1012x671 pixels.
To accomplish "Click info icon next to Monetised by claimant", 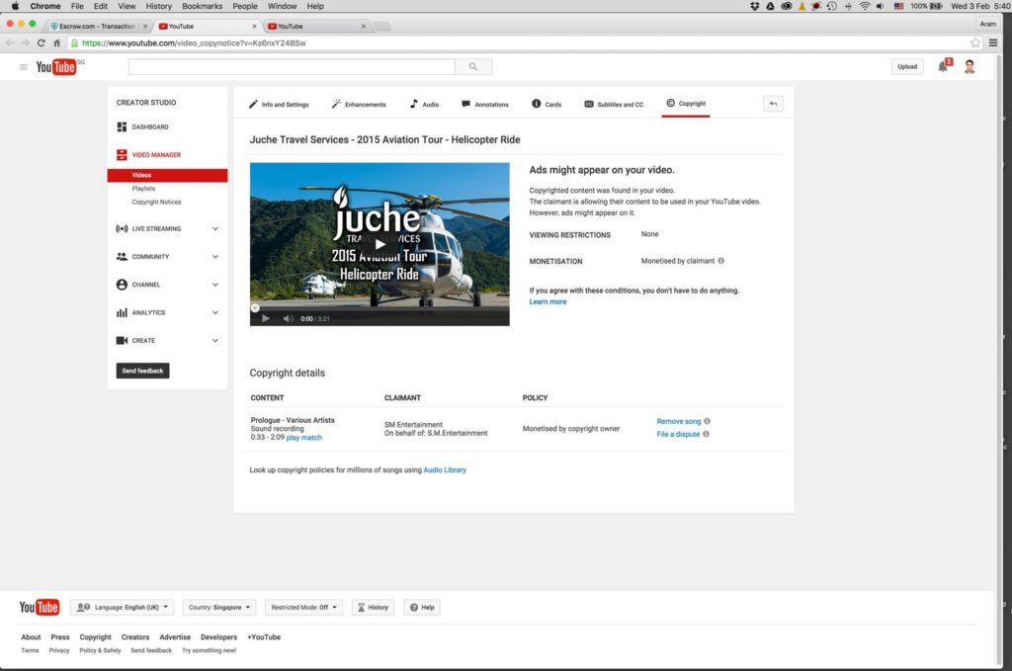I will point(720,261).
